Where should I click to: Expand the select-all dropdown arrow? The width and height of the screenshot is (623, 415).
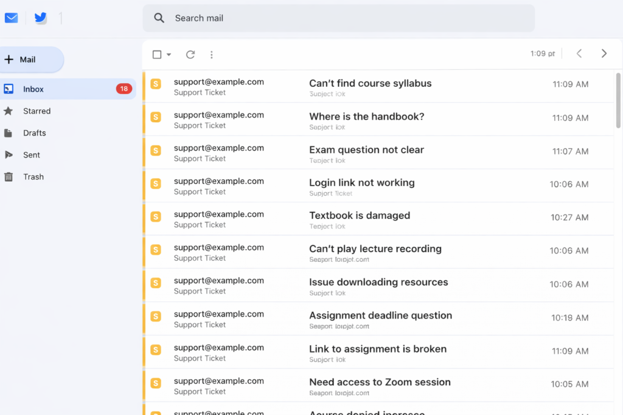click(x=169, y=55)
